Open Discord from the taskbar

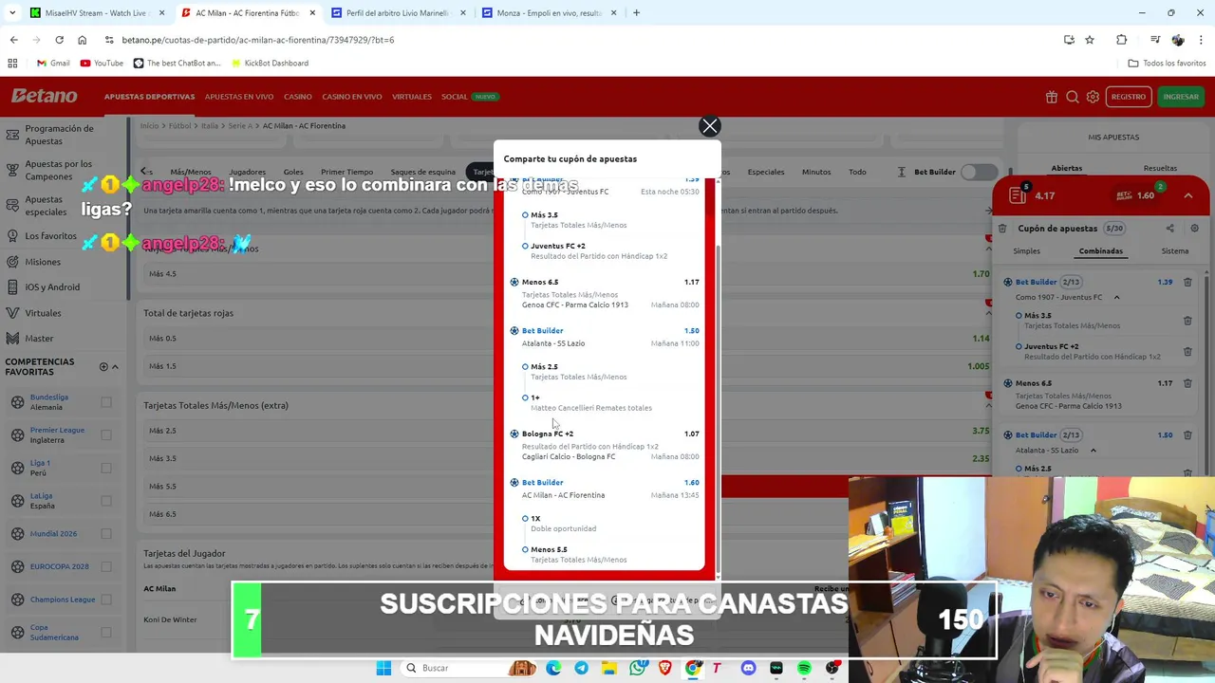748,668
